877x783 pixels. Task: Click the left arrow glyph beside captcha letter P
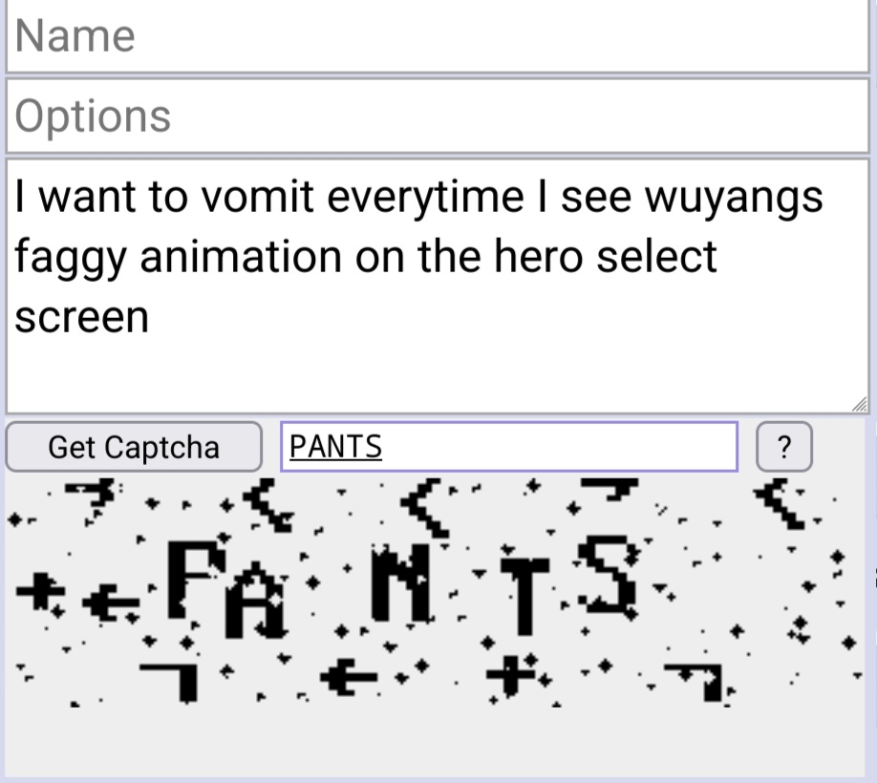112,603
